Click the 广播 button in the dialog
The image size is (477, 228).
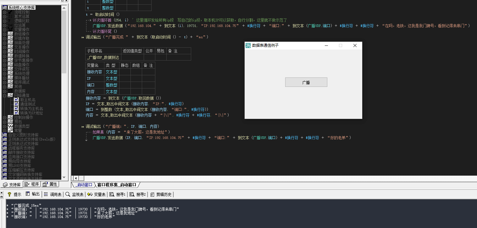(x=306, y=82)
